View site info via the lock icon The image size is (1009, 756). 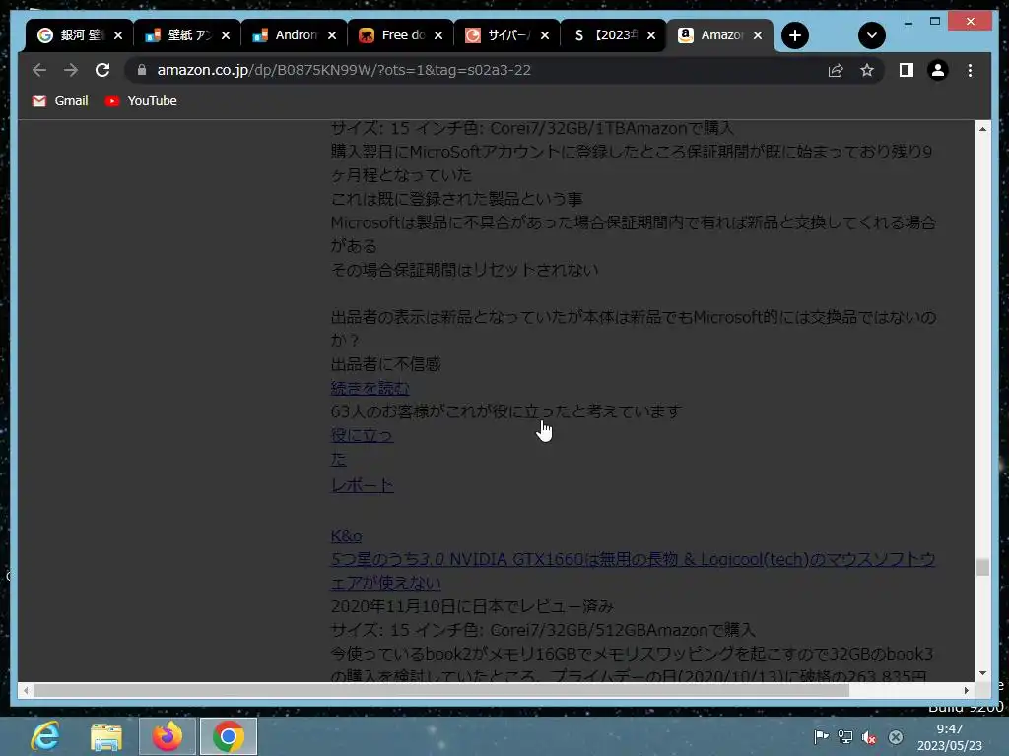pos(142,70)
